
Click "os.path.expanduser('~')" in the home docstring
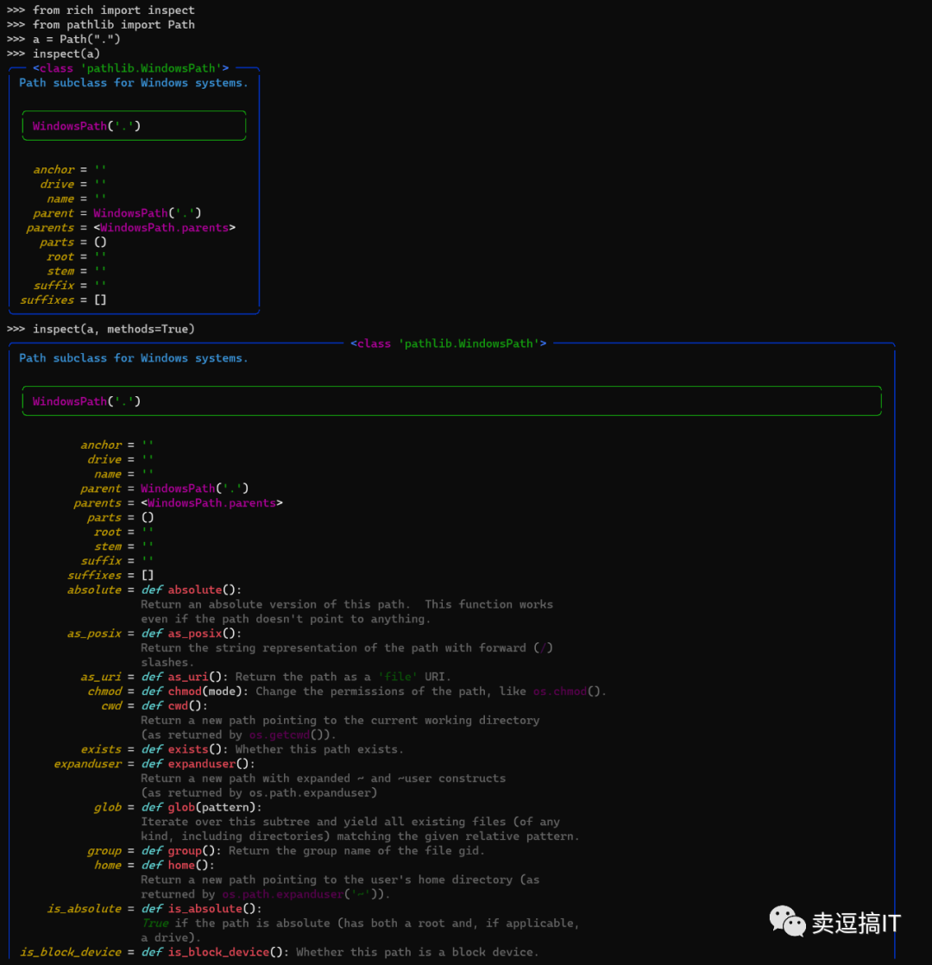coord(299,894)
